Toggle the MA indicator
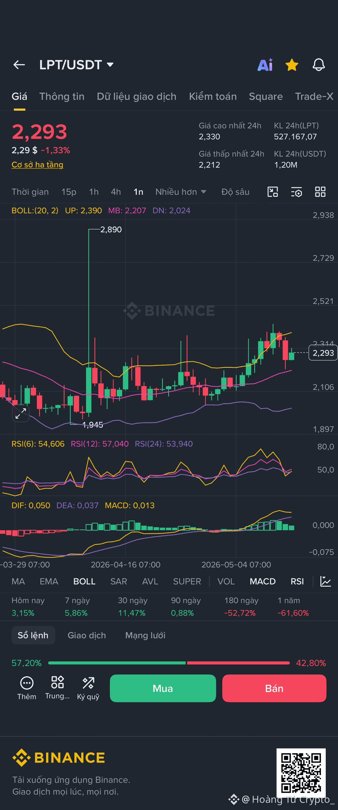 [18, 581]
